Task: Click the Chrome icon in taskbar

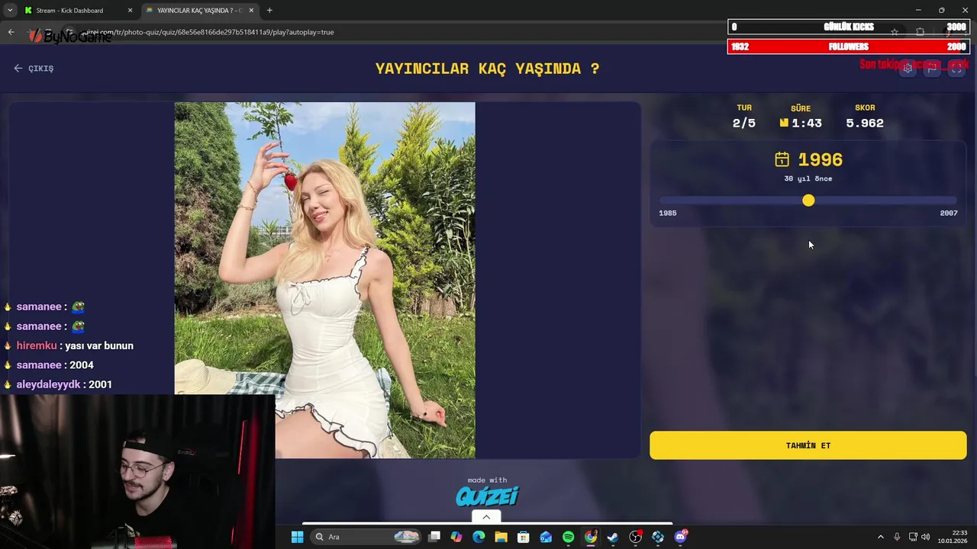Action: point(591,537)
